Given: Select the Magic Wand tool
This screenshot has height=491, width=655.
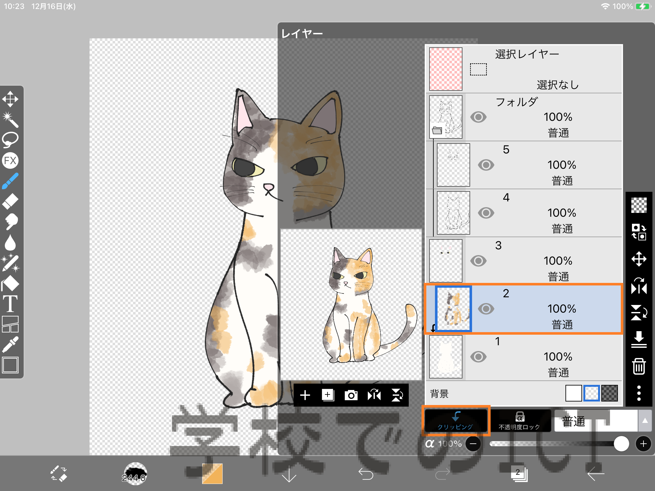Looking at the screenshot, I should click(x=10, y=119).
